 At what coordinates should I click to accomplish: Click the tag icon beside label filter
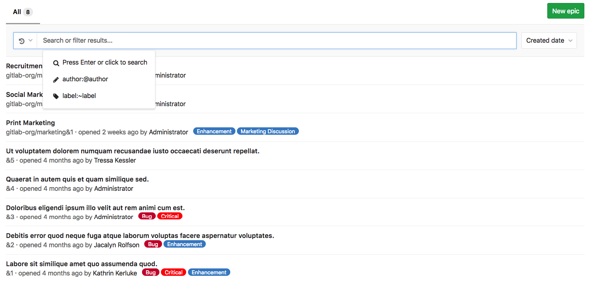click(x=56, y=96)
